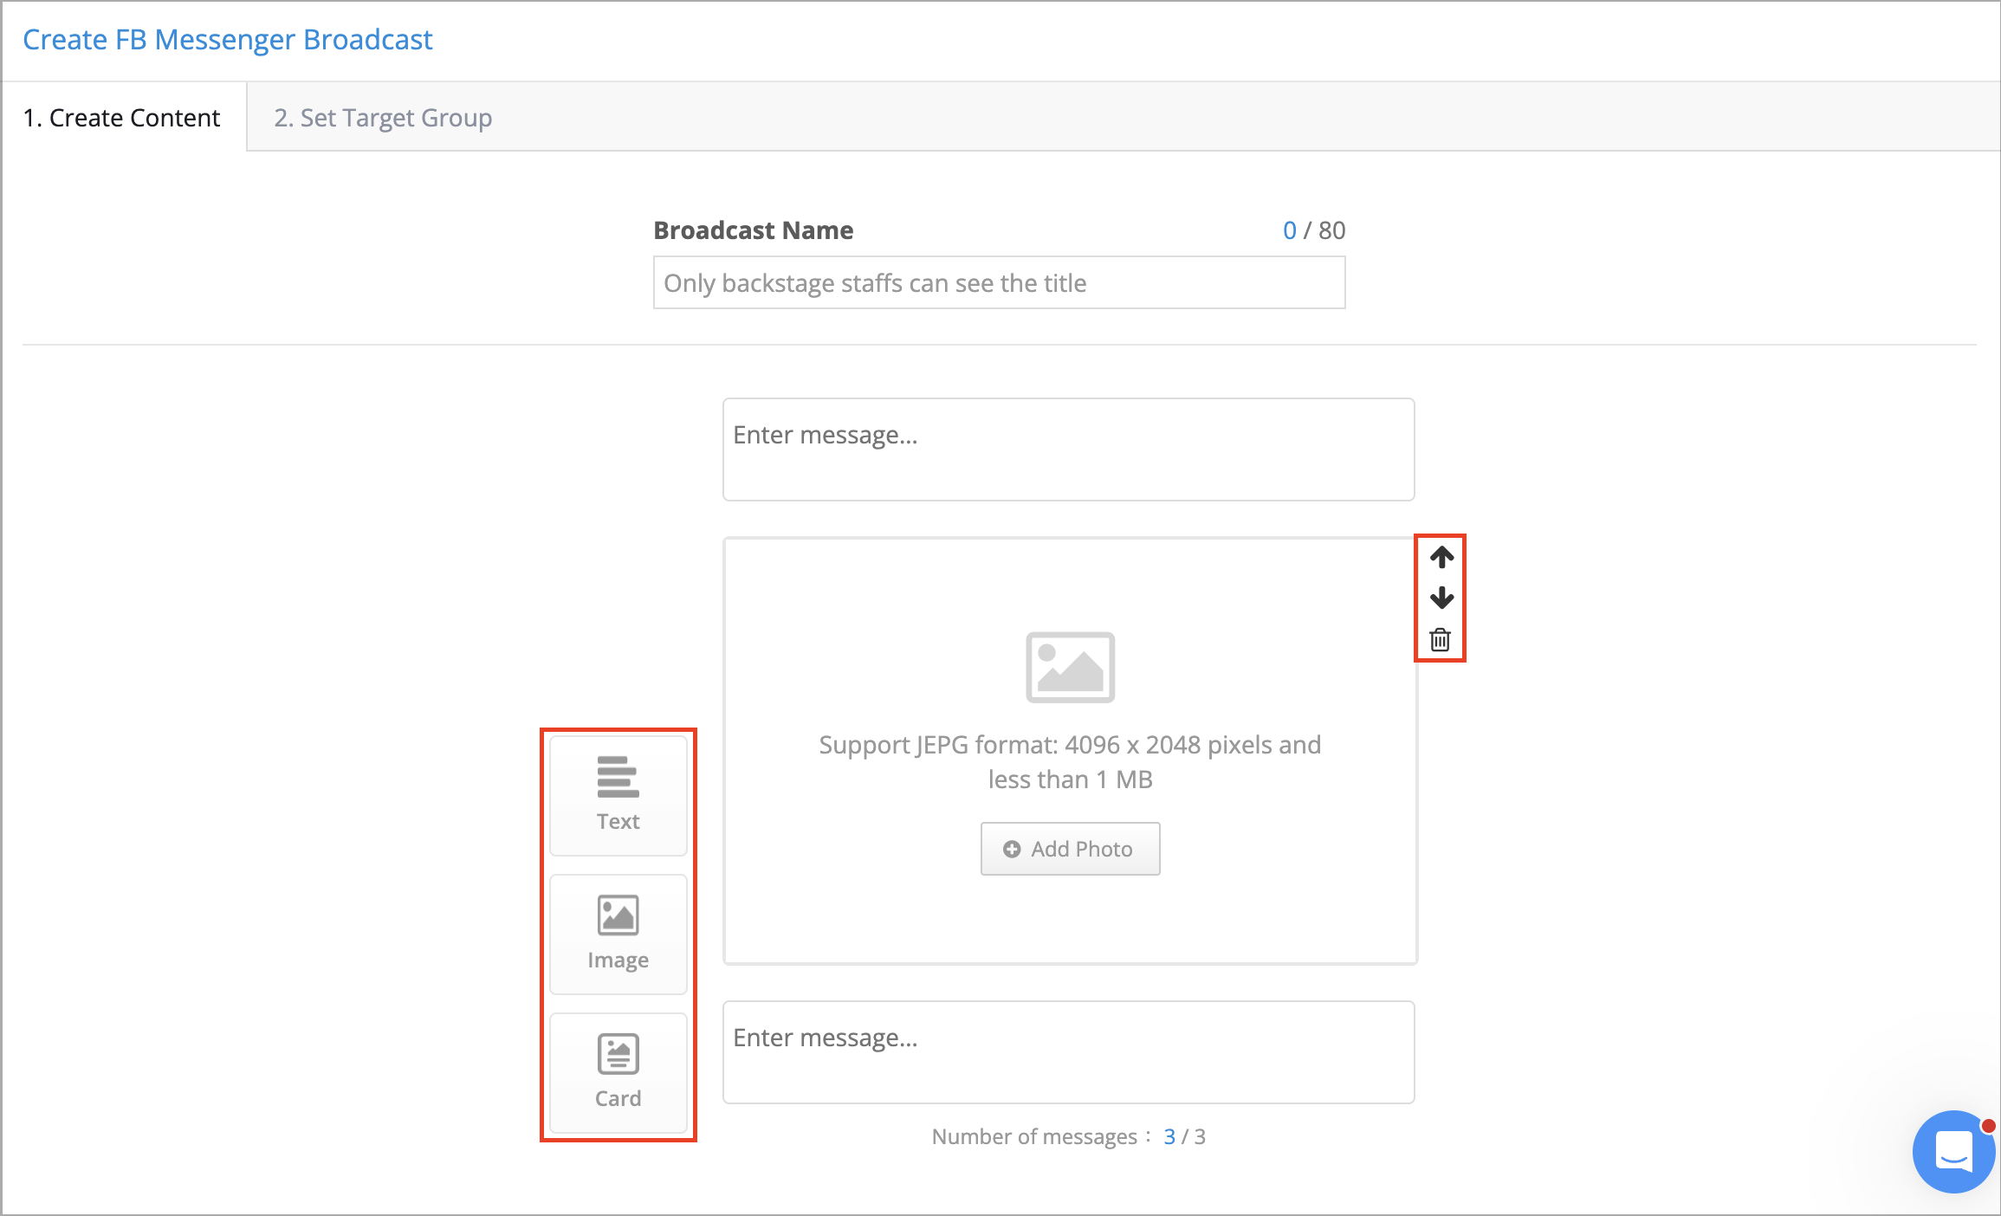
Task: Click the 0 / 80 character counter
Action: tap(1314, 230)
